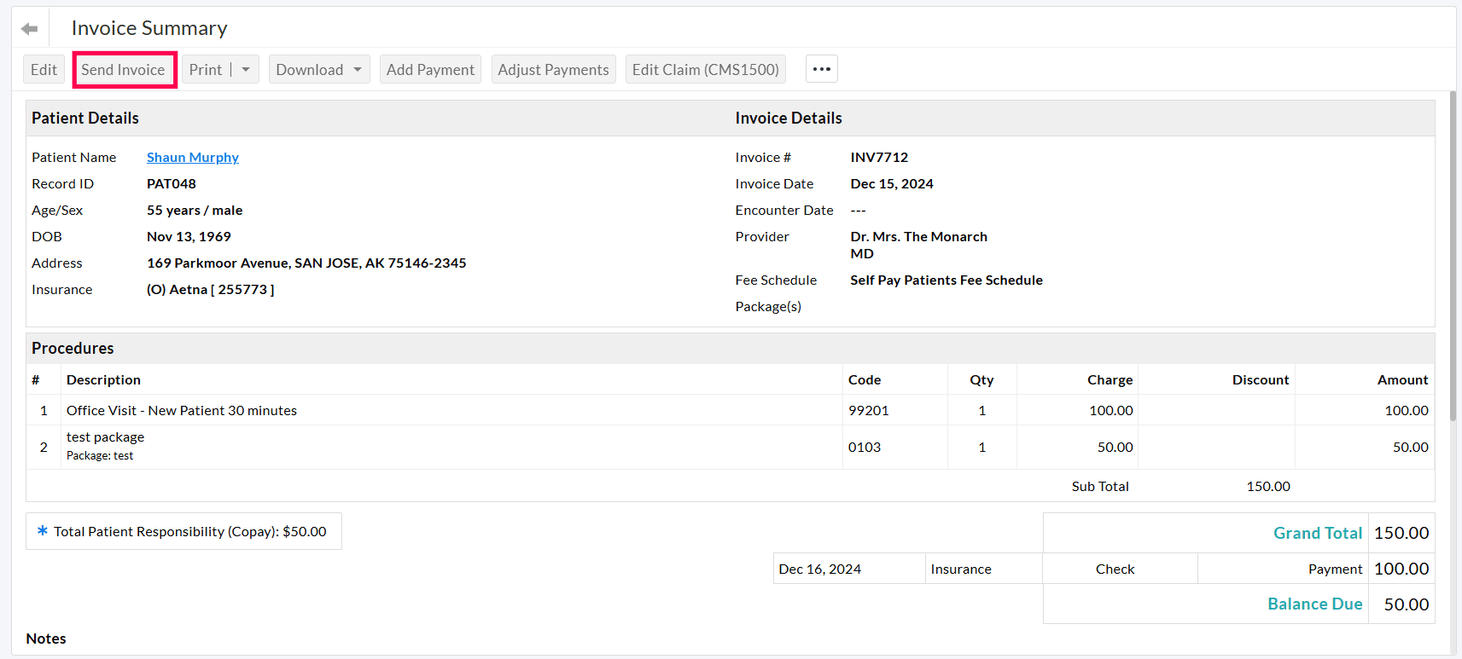Click the vertical scrollbar on the right
The image size is (1462, 659).
tap(1453, 256)
